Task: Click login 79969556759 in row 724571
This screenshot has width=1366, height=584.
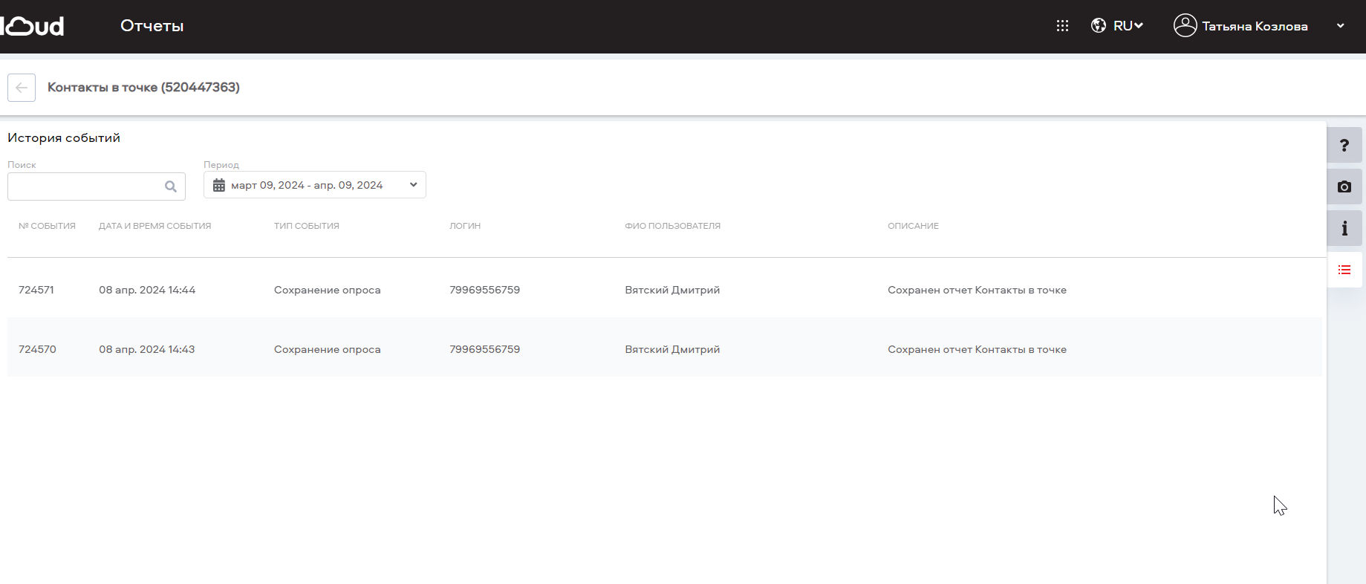Action: click(485, 290)
